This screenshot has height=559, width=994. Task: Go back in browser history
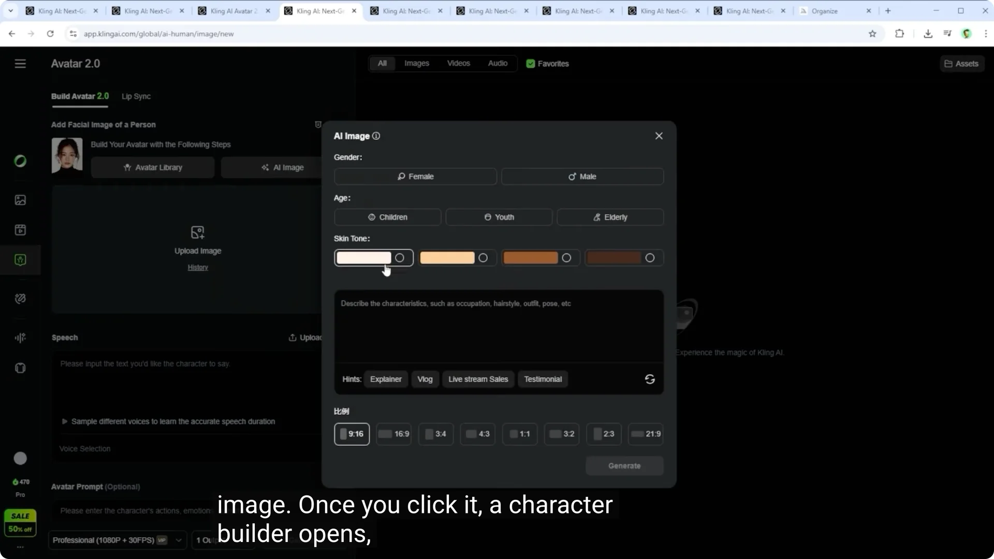[12, 34]
